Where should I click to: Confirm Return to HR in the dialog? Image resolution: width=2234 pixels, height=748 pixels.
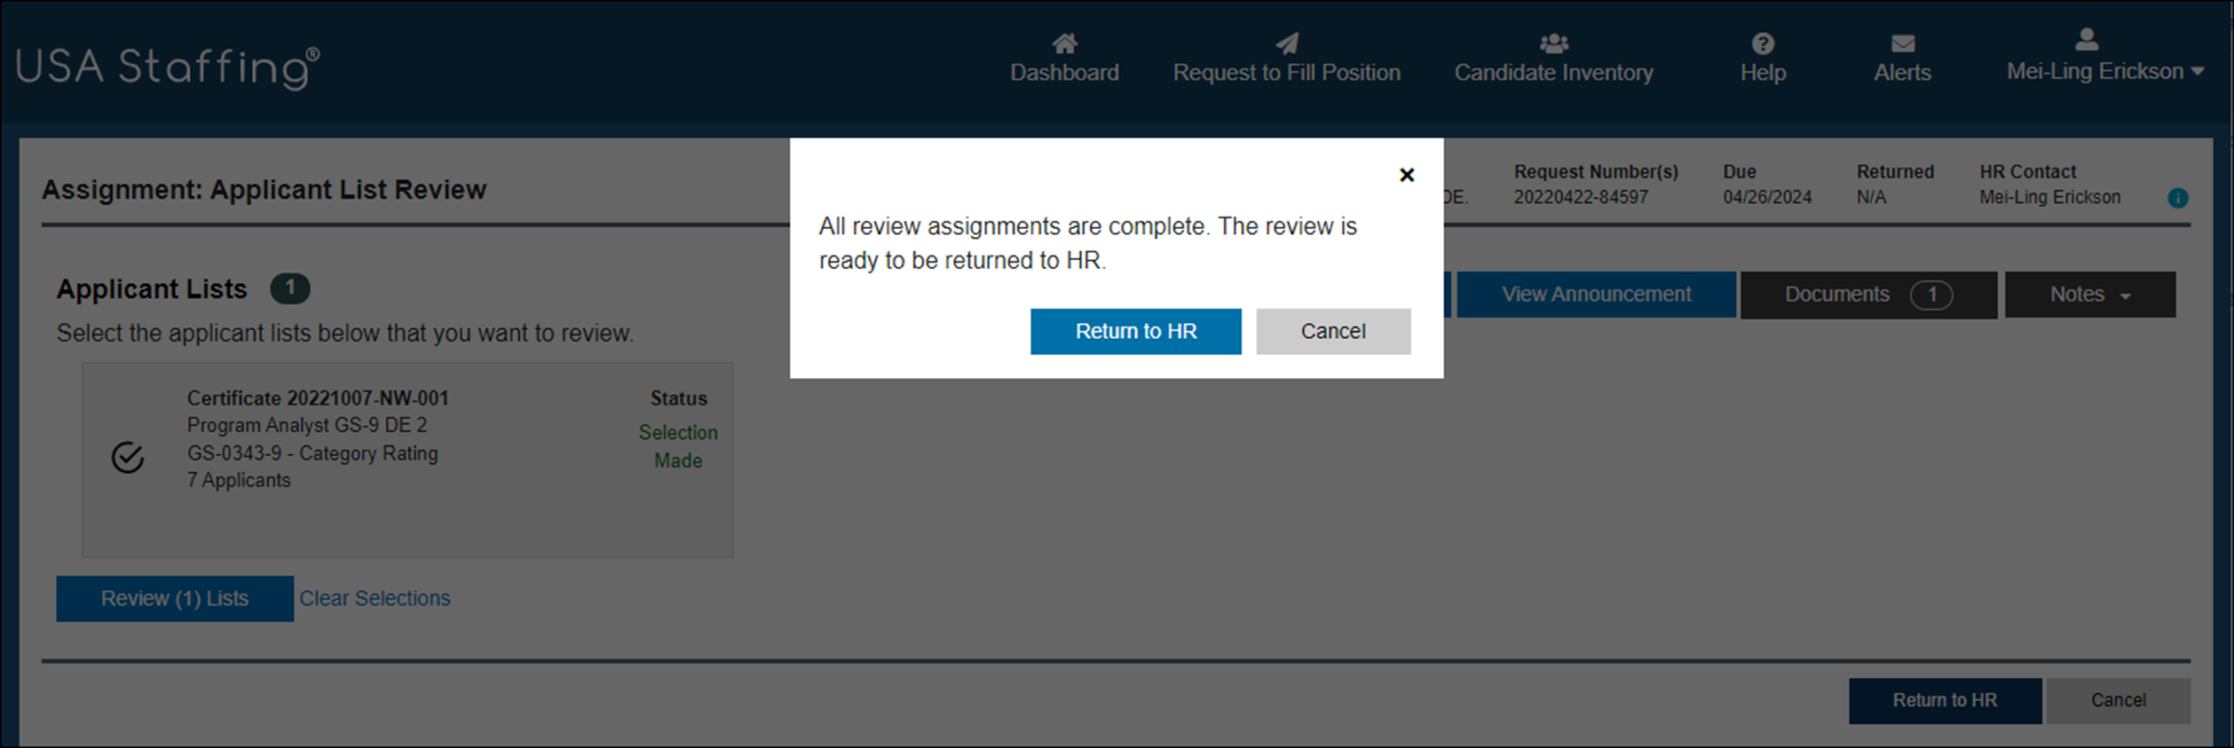[1135, 332]
